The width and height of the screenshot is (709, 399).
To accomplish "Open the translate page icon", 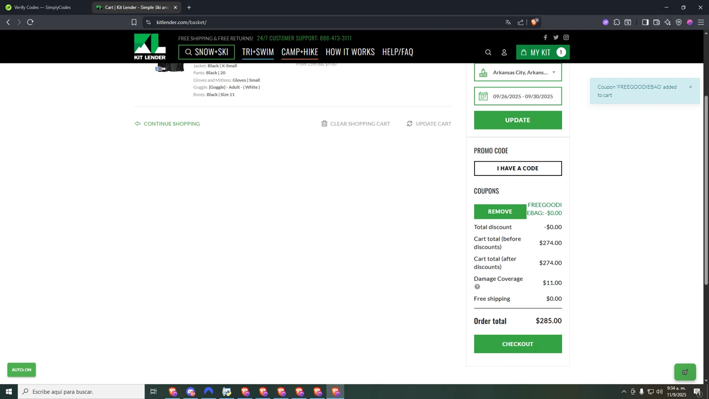I will click(508, 22).
